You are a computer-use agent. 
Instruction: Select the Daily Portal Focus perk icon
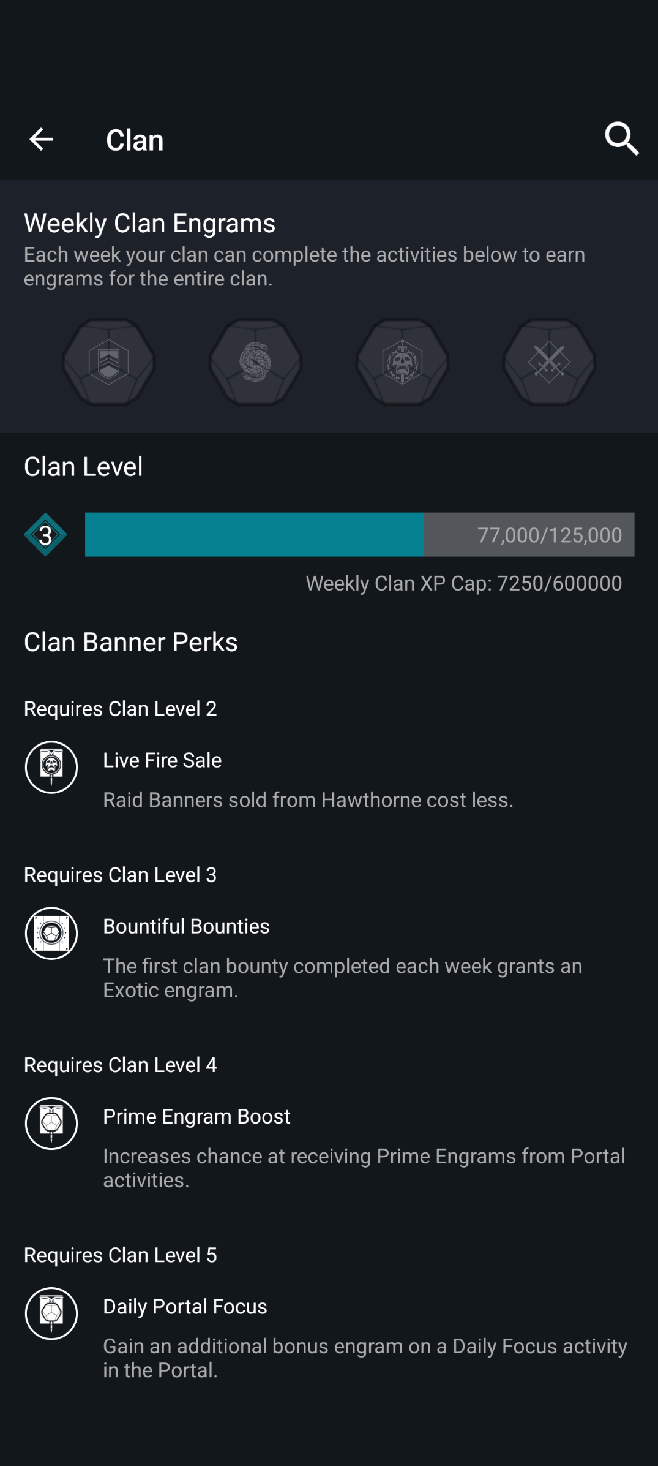click(x=51, y=1313)
